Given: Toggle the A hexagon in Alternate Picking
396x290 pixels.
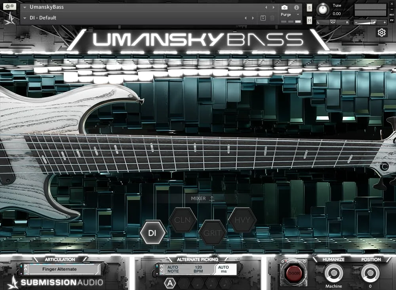Looking at the screenshot, I should click(169, 283).
